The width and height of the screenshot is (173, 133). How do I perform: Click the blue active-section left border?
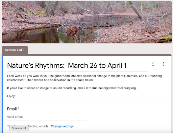[2, 95]
